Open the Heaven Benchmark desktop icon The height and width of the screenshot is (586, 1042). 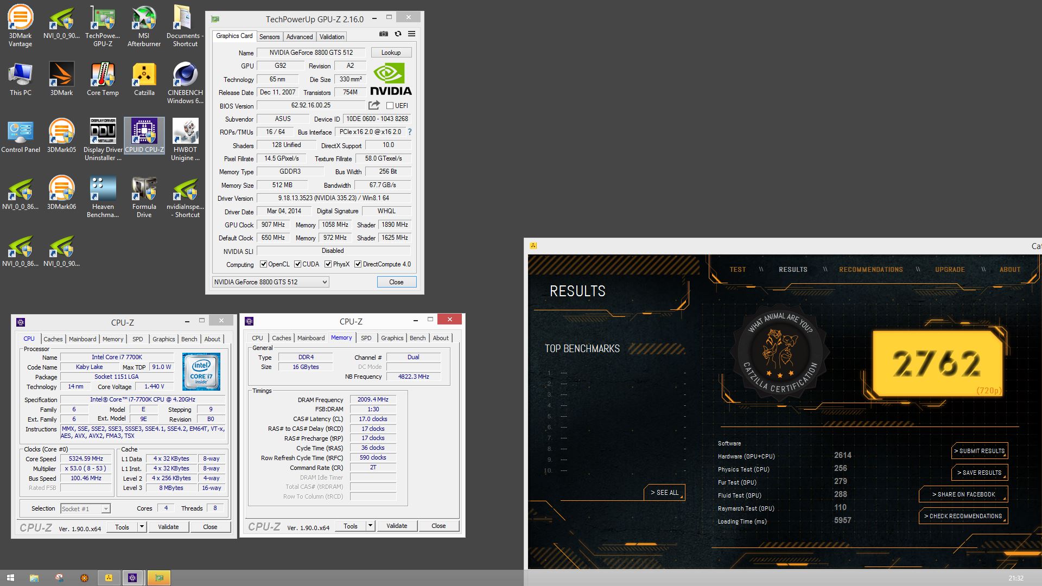[103, 196]
